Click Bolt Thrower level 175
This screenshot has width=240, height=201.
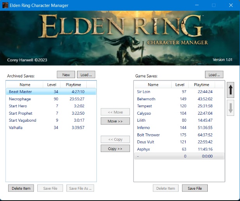pos(183,135)
